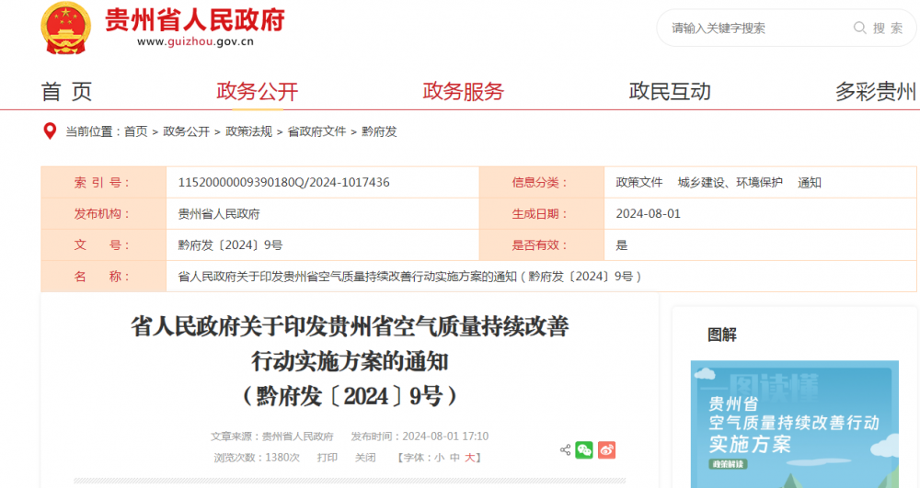920x488 pixels.
Task: Set font size to medium (中)
Action: pos(454,458)
